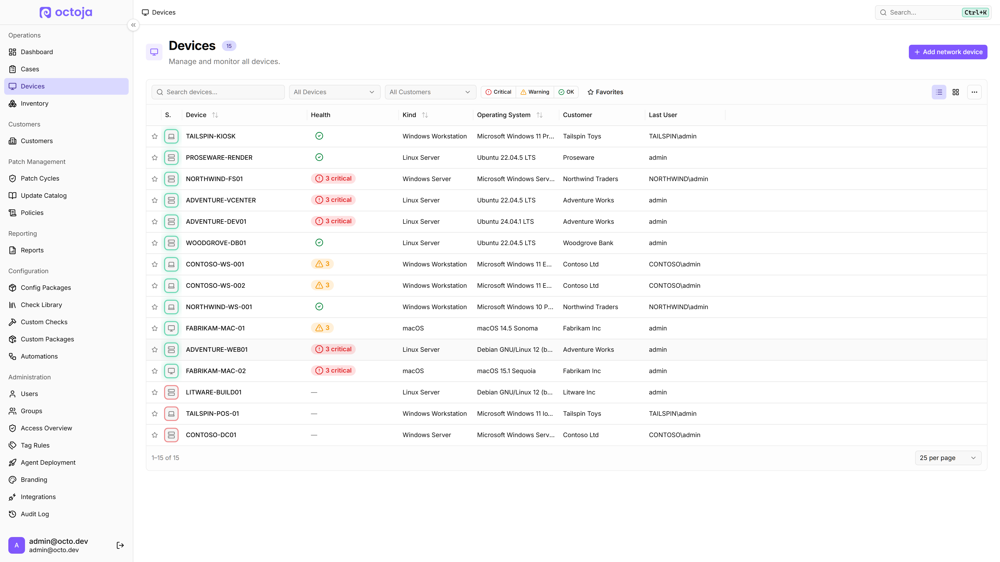This screenshot has width=1000, height=562.
Task: Click the OS cell "macOS 15.1 Sequoia"
Action: coord(506,371)
